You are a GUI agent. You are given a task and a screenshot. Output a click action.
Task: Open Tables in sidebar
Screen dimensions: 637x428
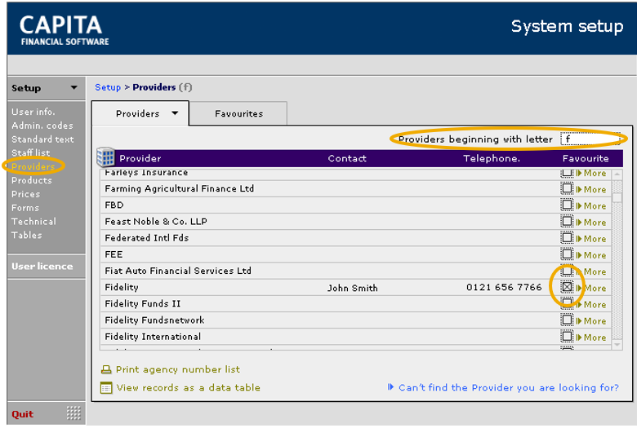[27, 235]
